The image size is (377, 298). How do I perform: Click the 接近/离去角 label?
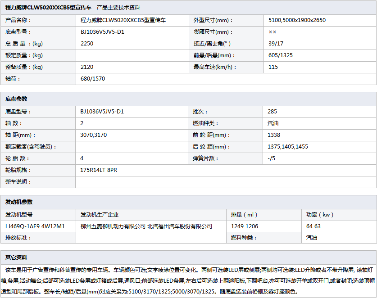[212, 44]
